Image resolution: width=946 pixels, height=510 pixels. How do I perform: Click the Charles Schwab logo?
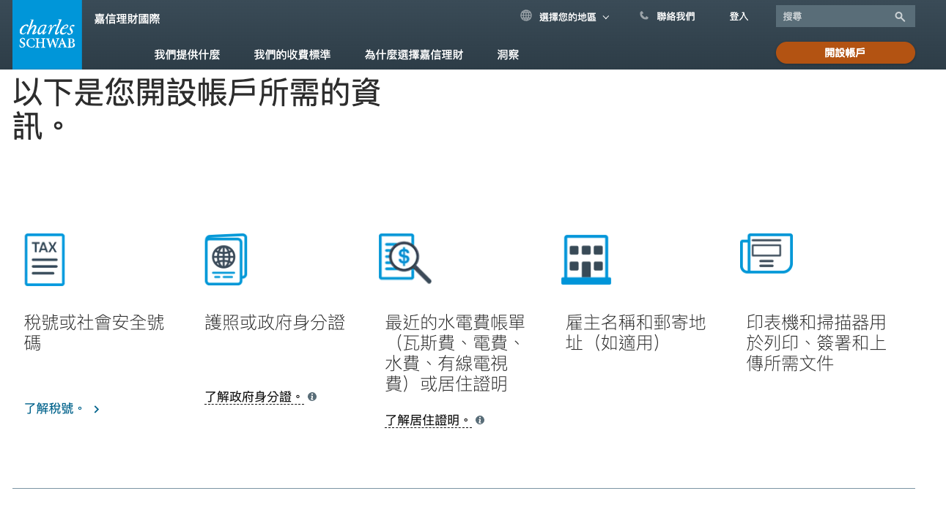click(x=47, y=34)
